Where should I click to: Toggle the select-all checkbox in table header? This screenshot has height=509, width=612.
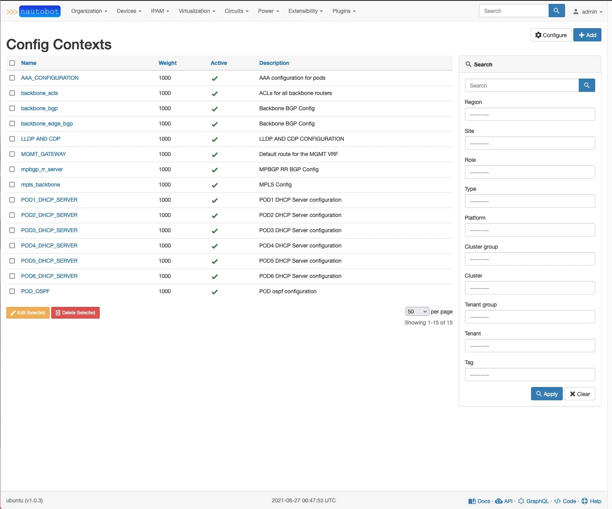coord(12,63)
